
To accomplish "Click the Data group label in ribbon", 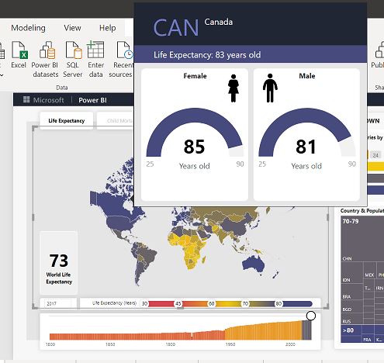I will (x=62, y=88).
